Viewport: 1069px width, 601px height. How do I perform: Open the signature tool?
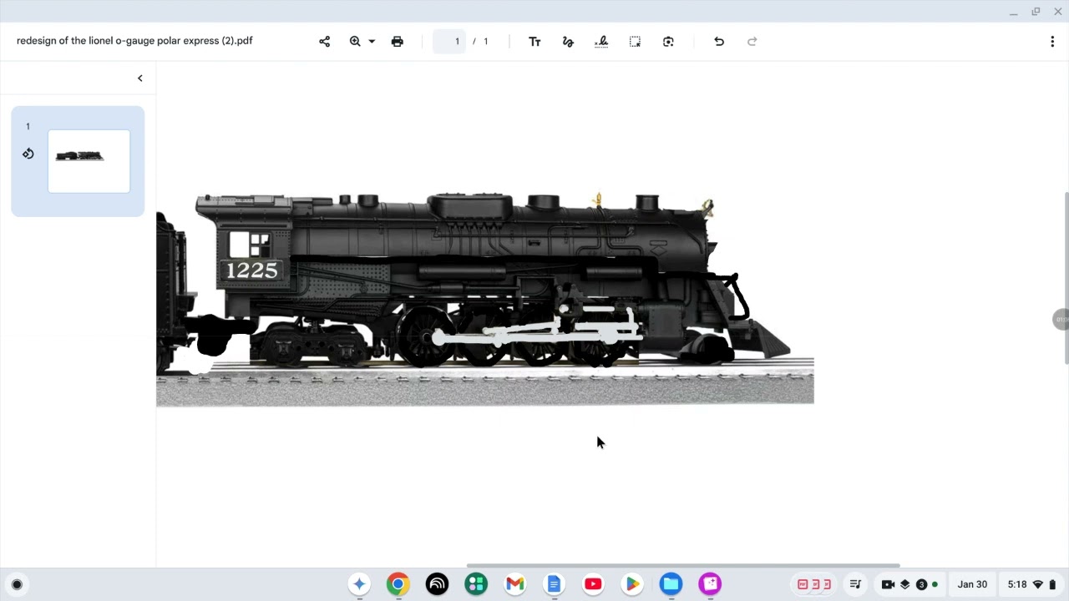click(601, 42)
